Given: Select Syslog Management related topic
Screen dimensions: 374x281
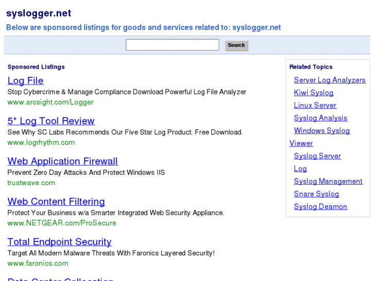Looking at the screenshot, I should [328, 181].
